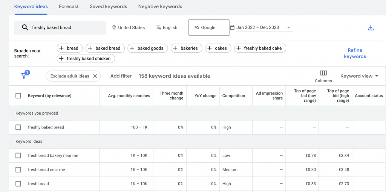Click the location pin for United States
This screenshot has height=192, width=386.
click(114, 28)
